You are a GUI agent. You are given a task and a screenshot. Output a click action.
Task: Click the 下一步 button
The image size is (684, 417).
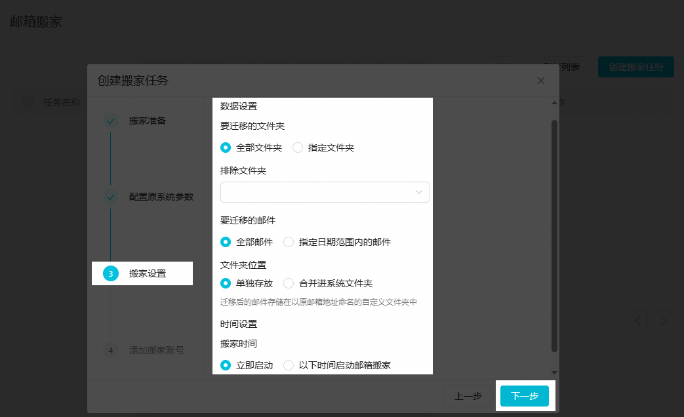pos(525,396)
